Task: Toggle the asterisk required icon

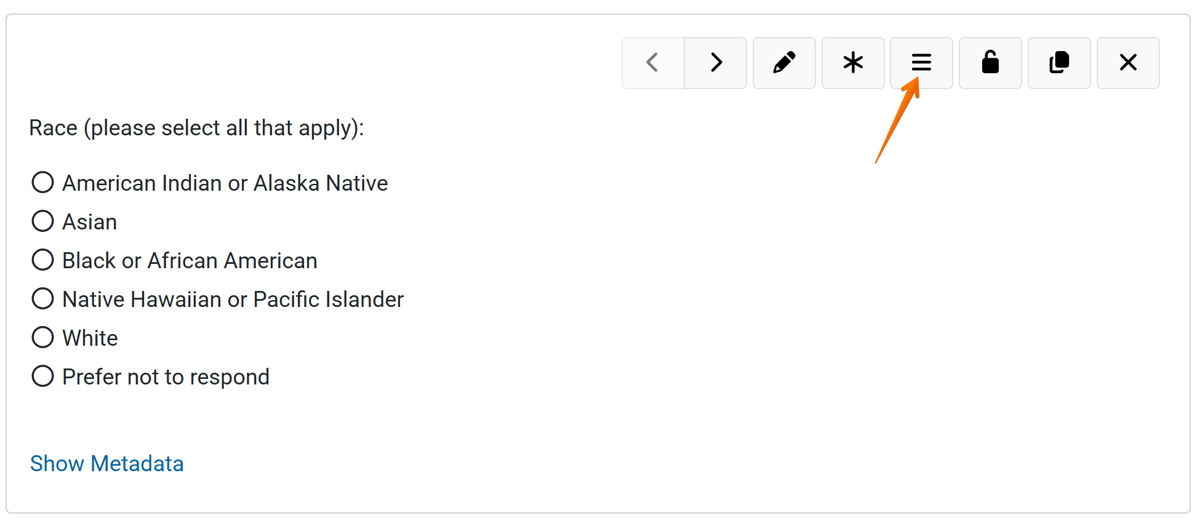Action: 853,63
